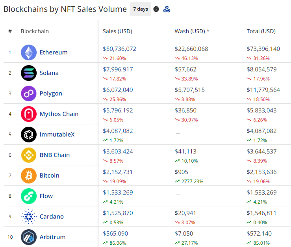Open the BNB Chain link
Image resolution: width=291 pixels, height=247 pixels.
[55, 155]
